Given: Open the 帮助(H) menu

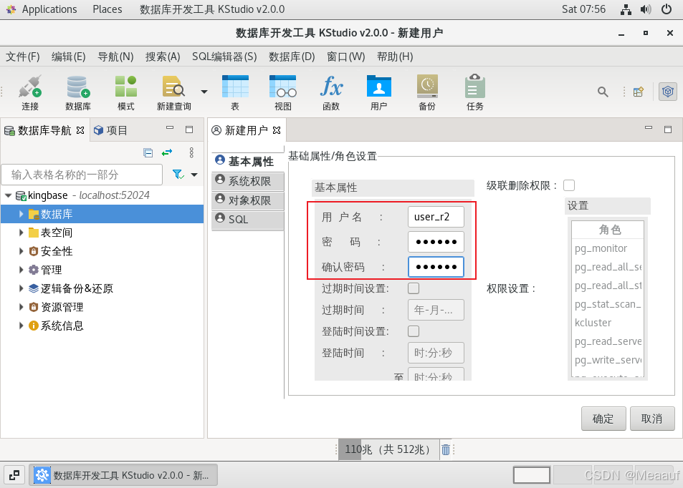Looking at the screenshot, I should click(x=395, y=57).
